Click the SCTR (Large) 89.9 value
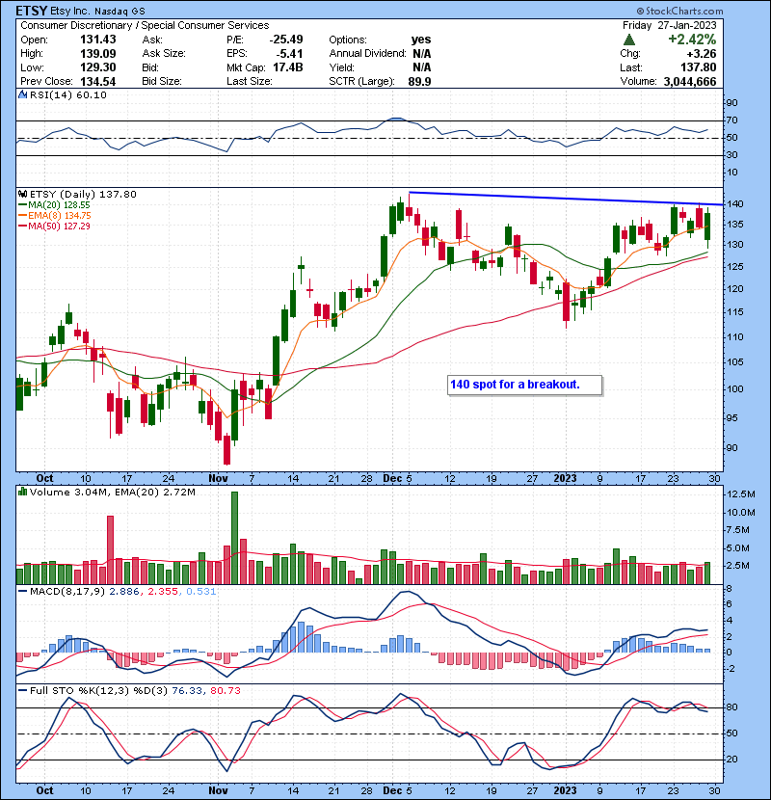771x800 pixels. tap(419, 81)
